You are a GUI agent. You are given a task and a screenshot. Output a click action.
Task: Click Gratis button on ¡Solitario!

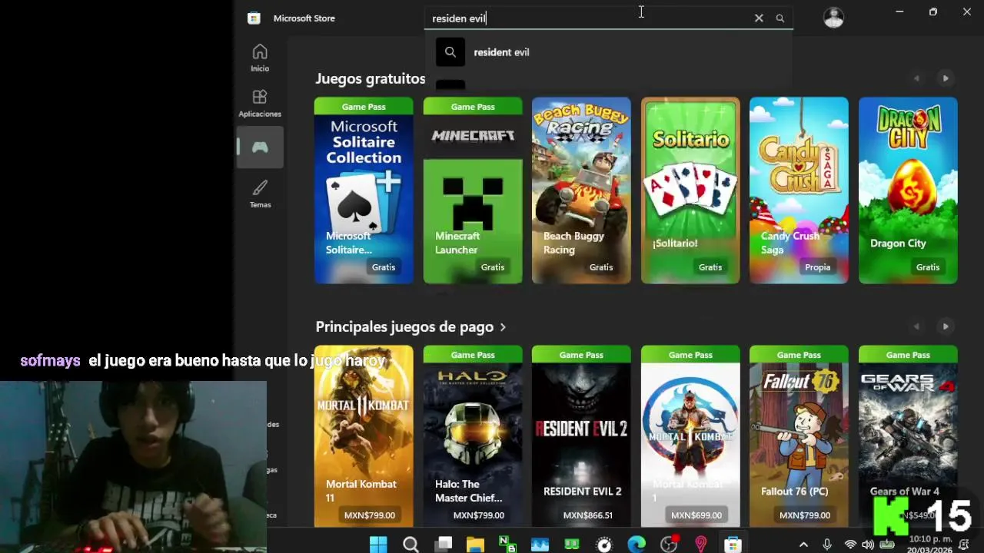(x=710, y=267)
